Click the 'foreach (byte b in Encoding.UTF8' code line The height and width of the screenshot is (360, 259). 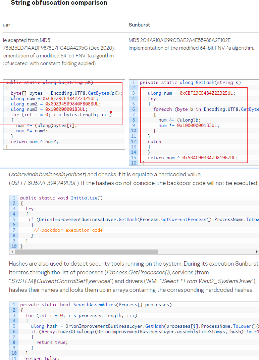206,109
